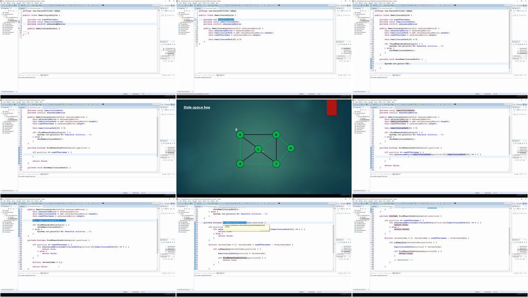Collapse HamiltonianCycle project node in the empty-constructor frame
Image resolution: width=528 pixels, height=297 pixels.
[x=2, y=14]
